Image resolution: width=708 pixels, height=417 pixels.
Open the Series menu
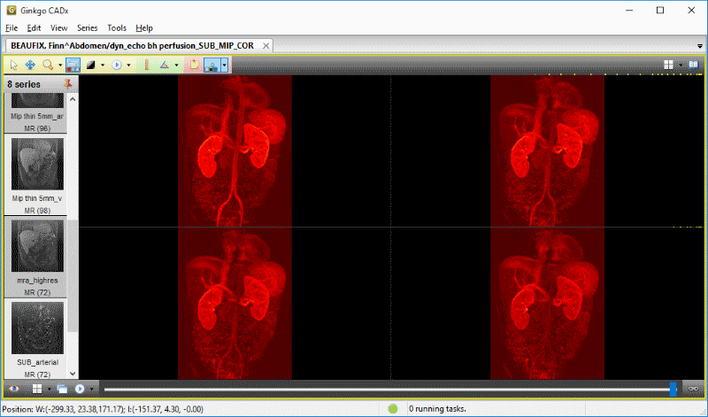point(87,28)
